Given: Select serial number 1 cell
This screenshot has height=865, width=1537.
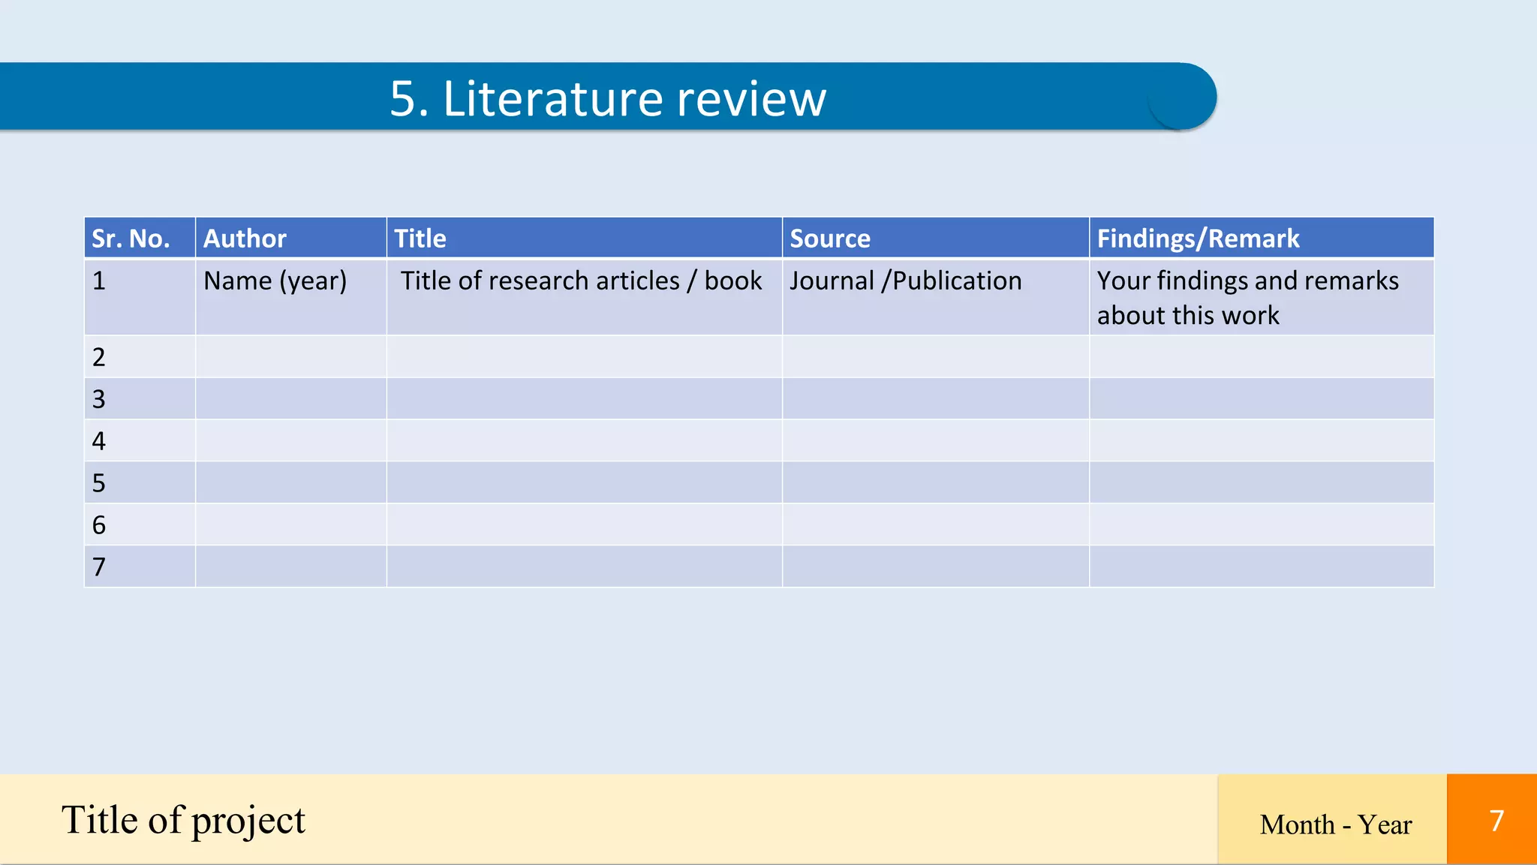Looking at the screenshot, I should (x=140, y=297).
